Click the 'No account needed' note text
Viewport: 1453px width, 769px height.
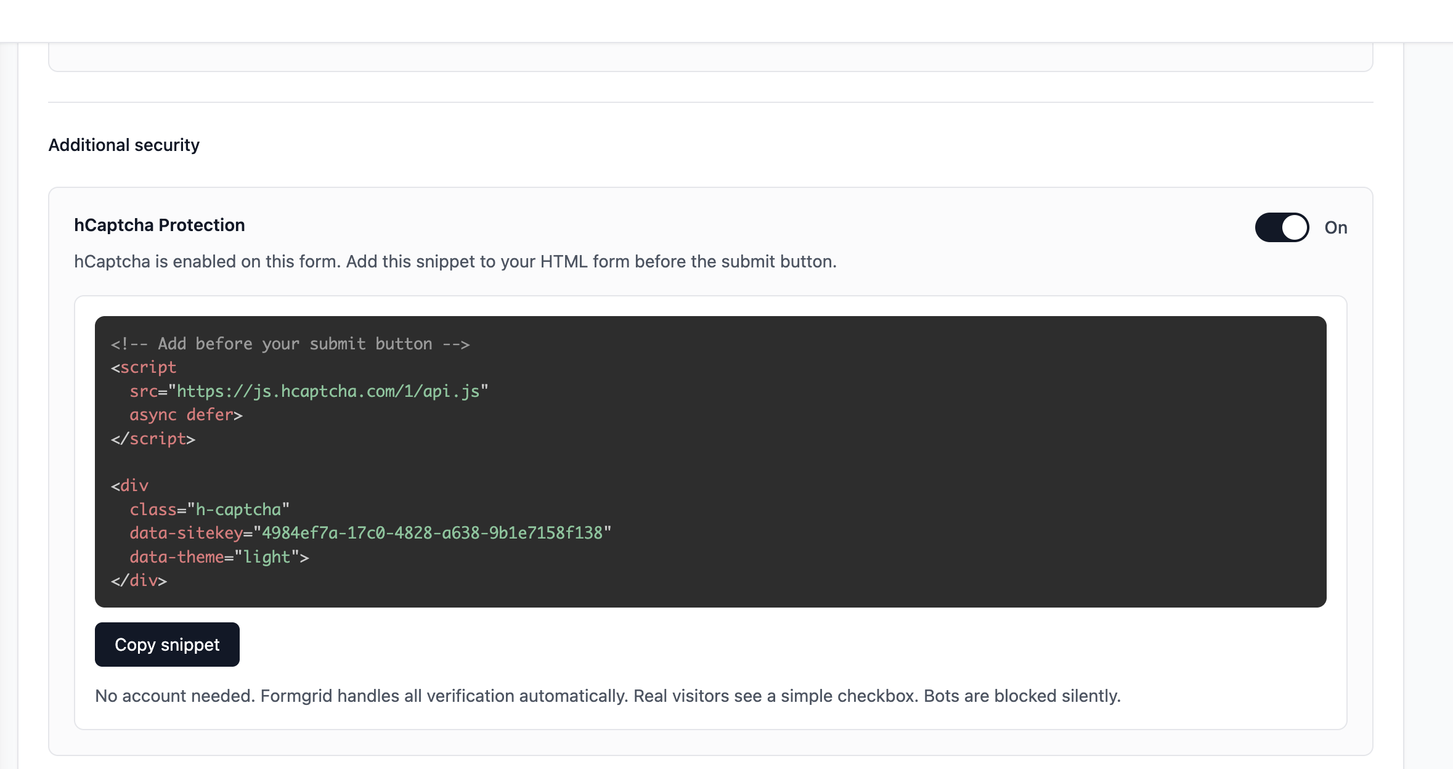pos(608,696)
